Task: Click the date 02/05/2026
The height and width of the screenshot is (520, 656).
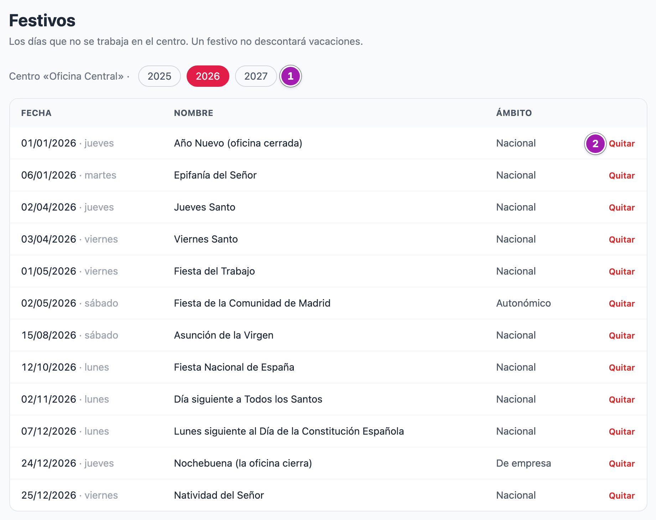Action: [x=49, y=303]
